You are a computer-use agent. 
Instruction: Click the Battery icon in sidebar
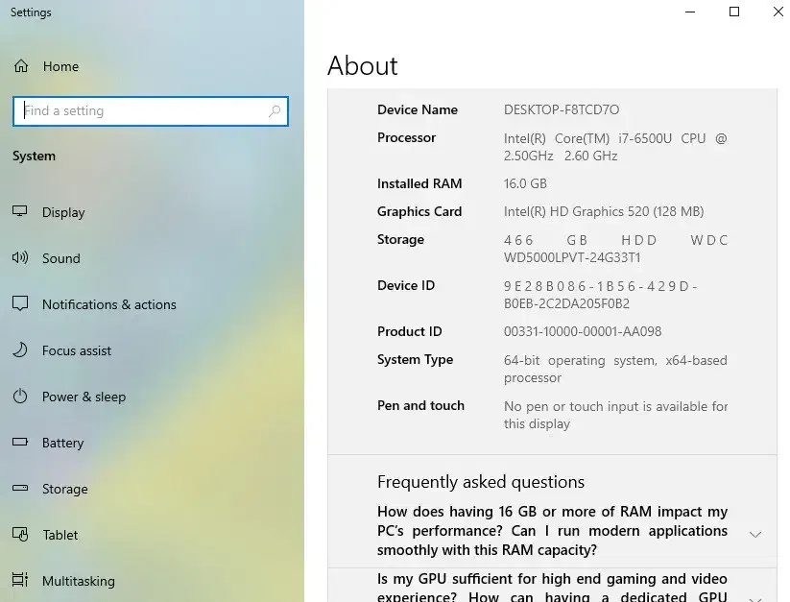click(20, 443)
